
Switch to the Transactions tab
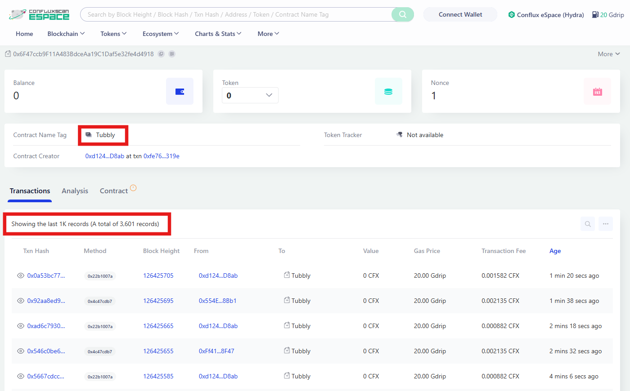30,191
